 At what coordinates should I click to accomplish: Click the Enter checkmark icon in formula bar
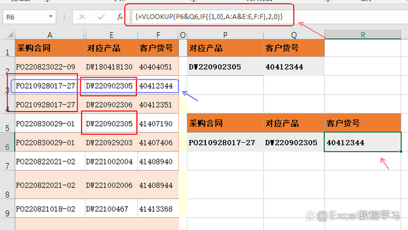click(101, 17)
